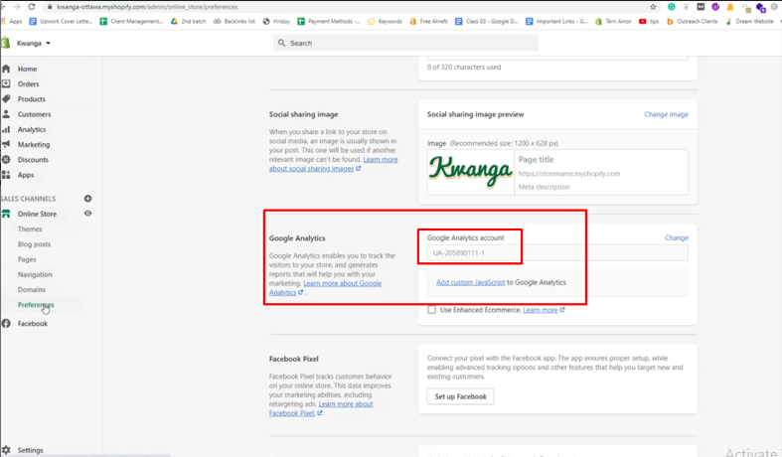Open Payment Methods bookmark
782x457 pixels.
click(x=329, y=22)
